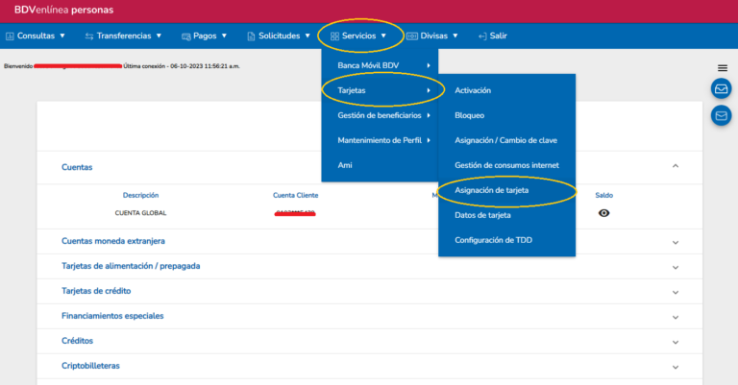This screenshot has height=385, width=738.
Task: Open the Pagos dropdown arrow
Action: click(224, 36)
